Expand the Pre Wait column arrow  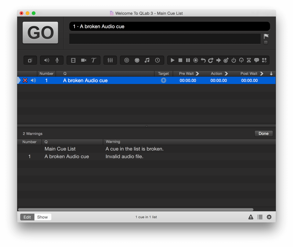coord(197,74)
